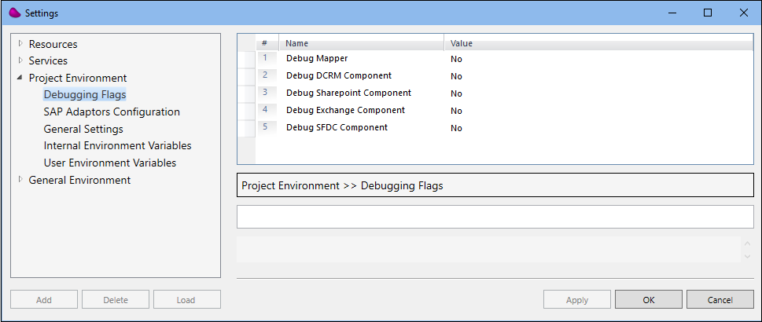Click the Debug SFDC Component name
Viewport: 762px width, 322px height.
pyautogui.click(x=337, y=128)
